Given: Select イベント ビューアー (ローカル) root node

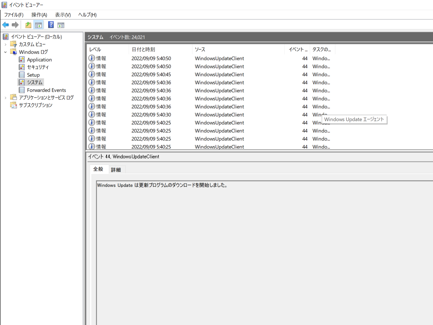Looking at the screenshot, I should click(x=36, y=37).
